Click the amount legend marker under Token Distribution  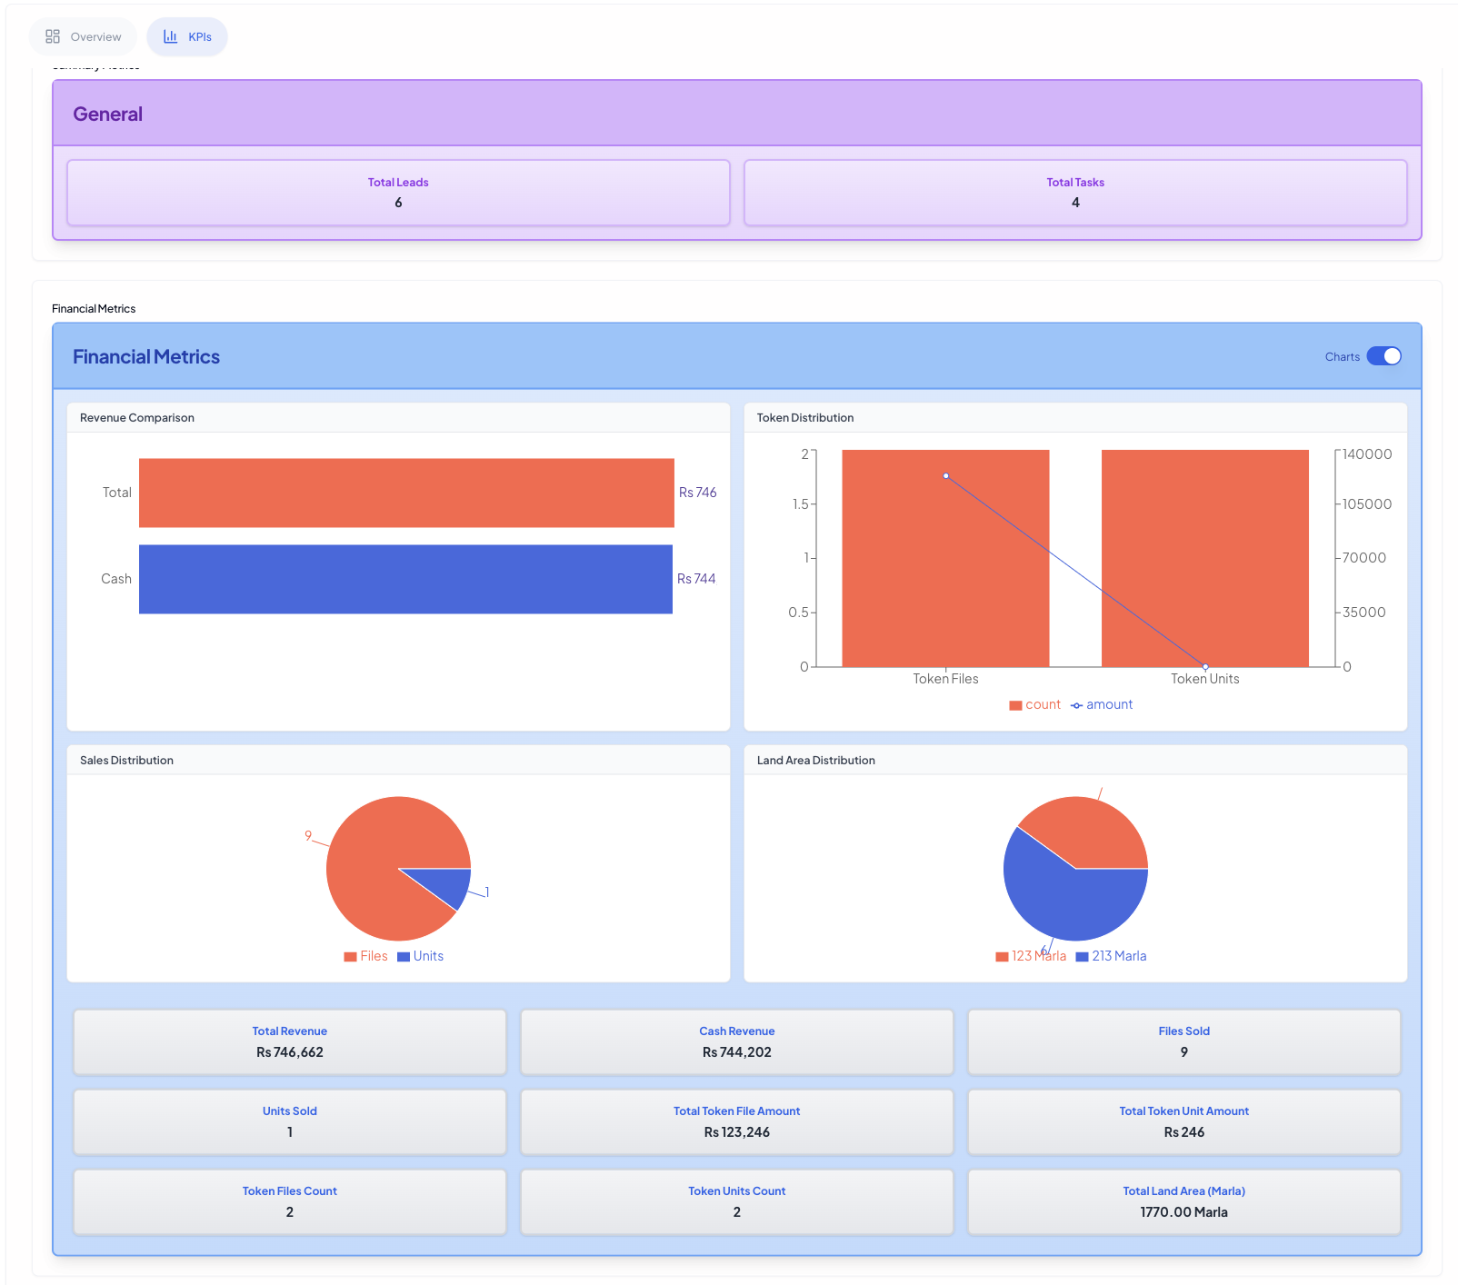click(1076, 704)
